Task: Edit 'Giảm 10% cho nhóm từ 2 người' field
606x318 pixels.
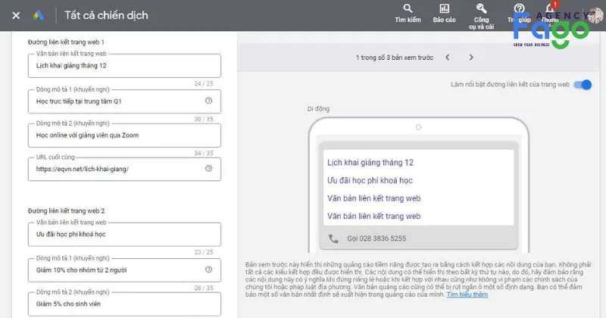Action: click(124, 270)
